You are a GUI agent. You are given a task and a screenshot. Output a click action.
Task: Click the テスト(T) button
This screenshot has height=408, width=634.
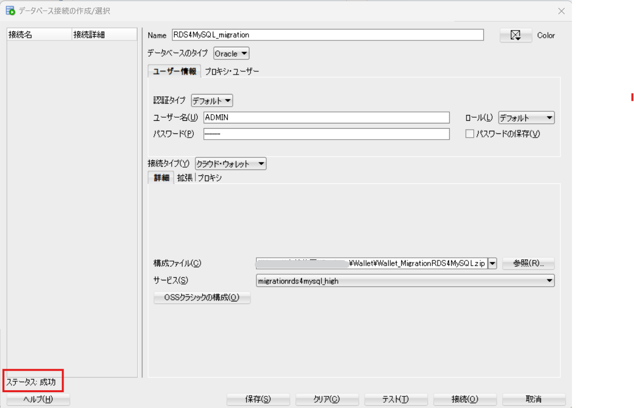pos(396,399)
